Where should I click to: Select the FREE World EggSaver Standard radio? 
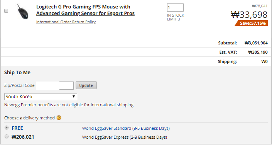coord(7,127)
